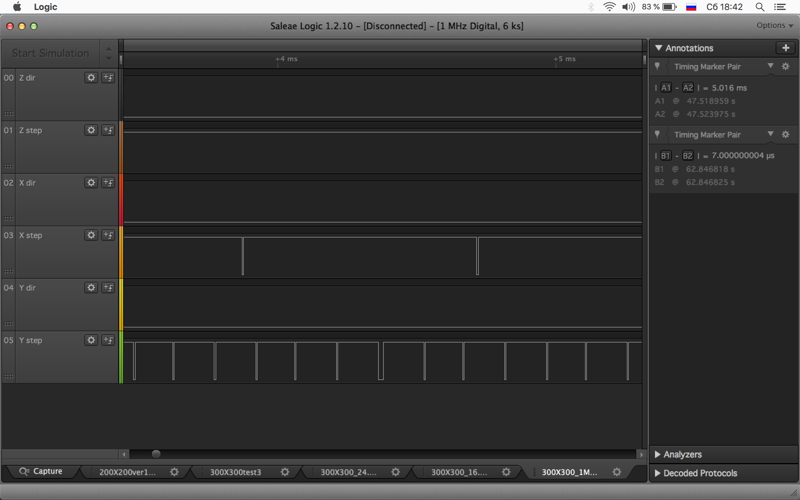Open 300X300test3 tab settings gear
Image resolution: width=800 pixels, height=500 pixels.
click(285, 472)
